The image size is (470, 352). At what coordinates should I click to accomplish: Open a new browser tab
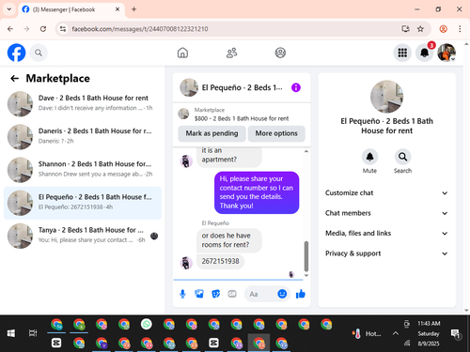point(133,9)
